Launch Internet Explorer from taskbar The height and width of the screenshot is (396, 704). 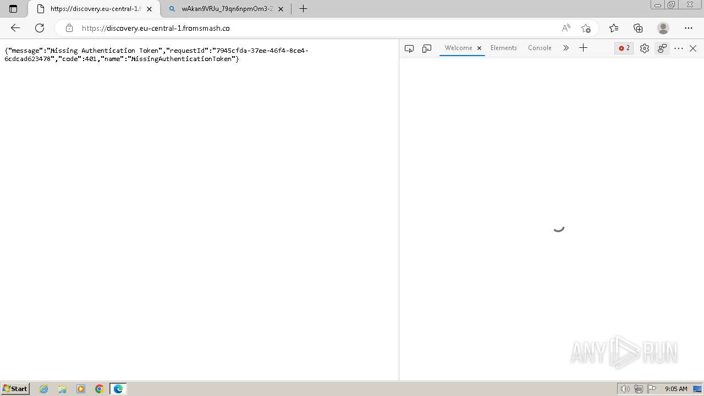[x=44, y=389]
